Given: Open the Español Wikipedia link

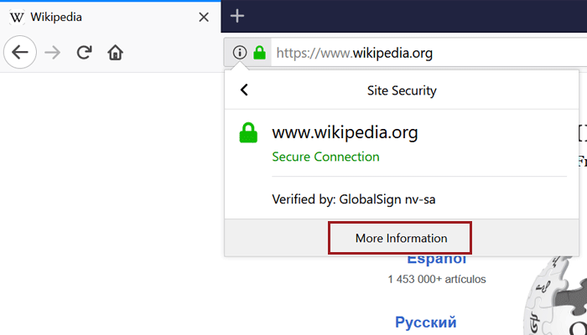Looking at the screenshot, I should [436, 259].
